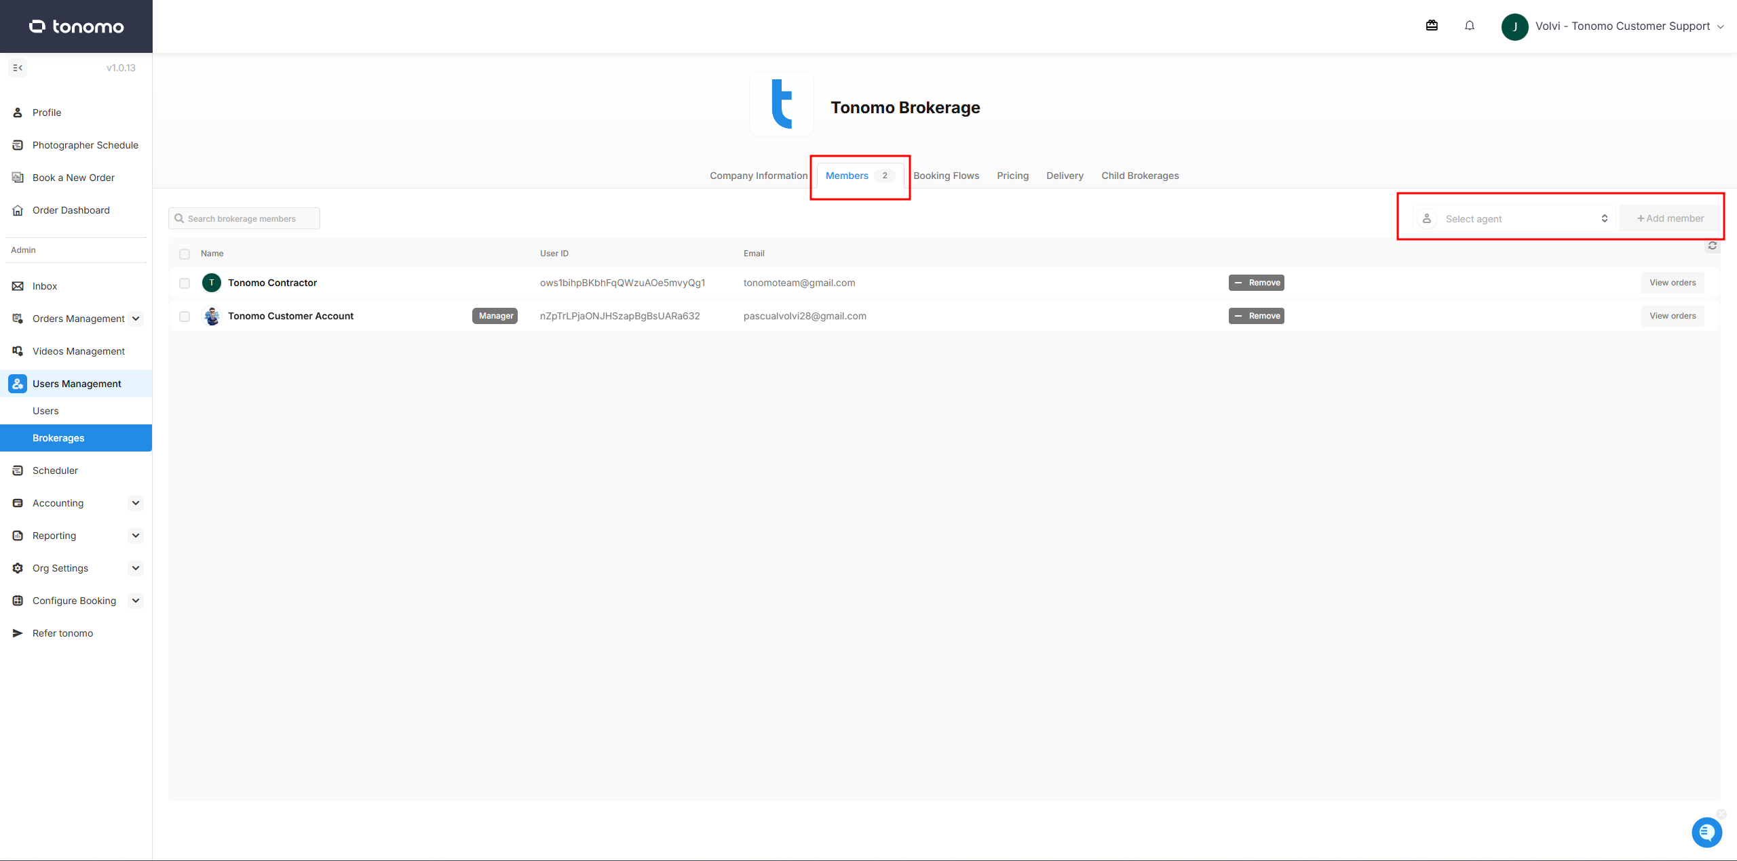Switch to Child Brokerages tab

point(1140,176)
